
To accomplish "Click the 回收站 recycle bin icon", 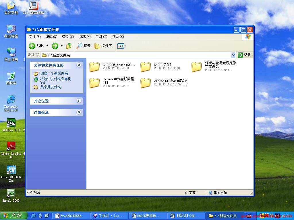I will (x=11, y=78).
